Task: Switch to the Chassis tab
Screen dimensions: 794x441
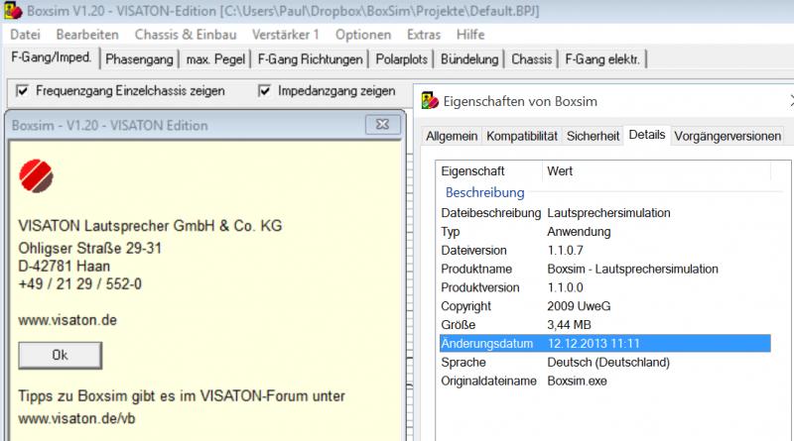Action: [531, 59]
